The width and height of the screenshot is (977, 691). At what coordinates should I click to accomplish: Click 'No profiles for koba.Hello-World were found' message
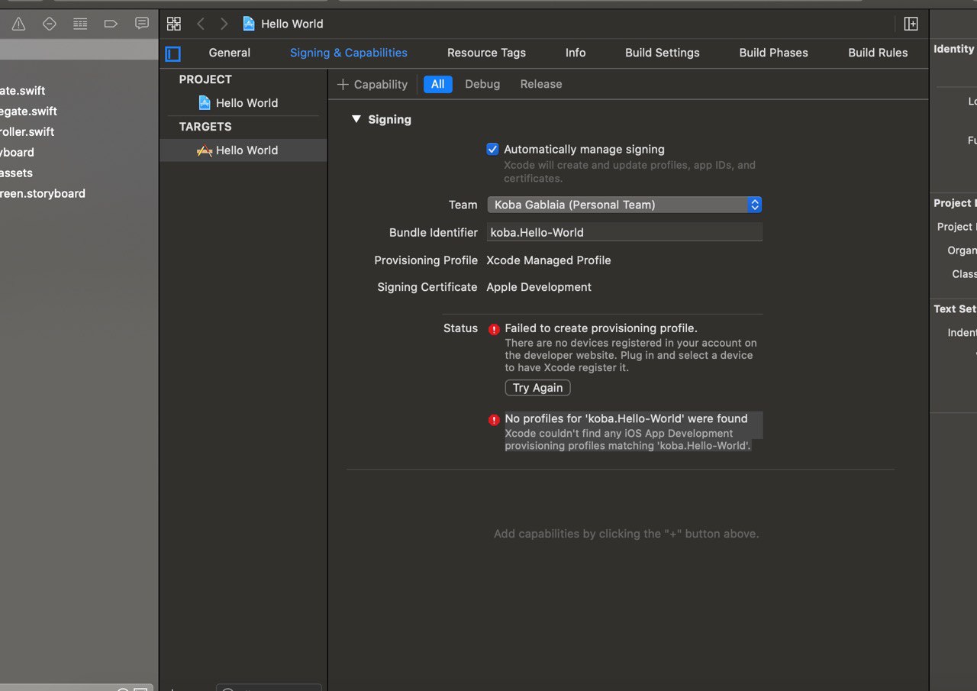[x=626, y=418]
